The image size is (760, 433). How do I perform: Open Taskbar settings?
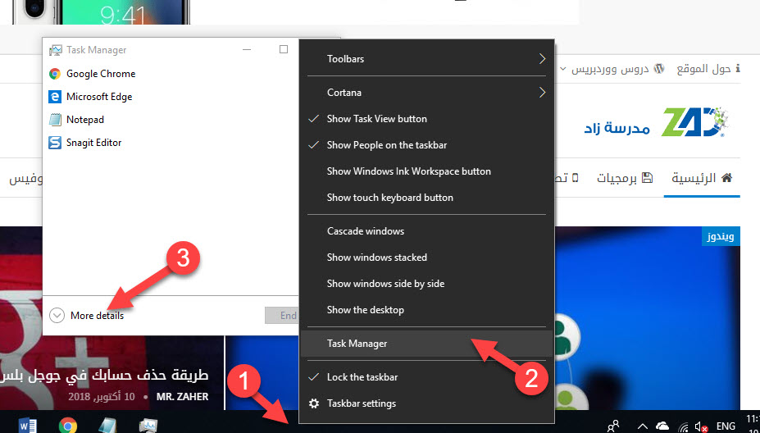point(426,403)
